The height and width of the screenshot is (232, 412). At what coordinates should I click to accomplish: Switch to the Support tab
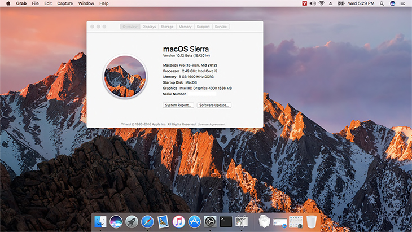click(x=203, y=27)
